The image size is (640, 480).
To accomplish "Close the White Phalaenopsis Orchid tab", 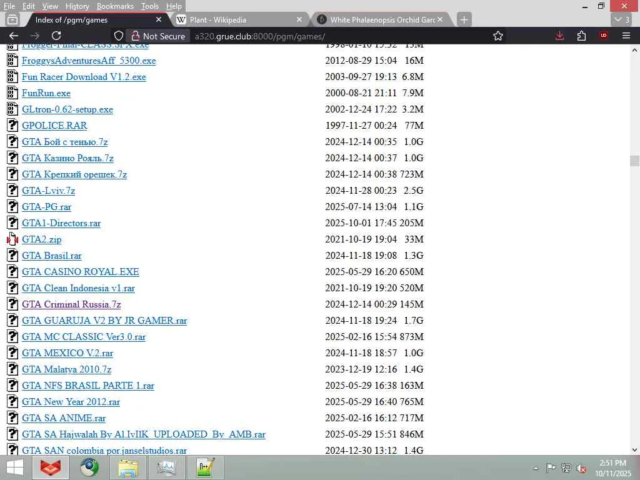I will (x=440, y=19).
